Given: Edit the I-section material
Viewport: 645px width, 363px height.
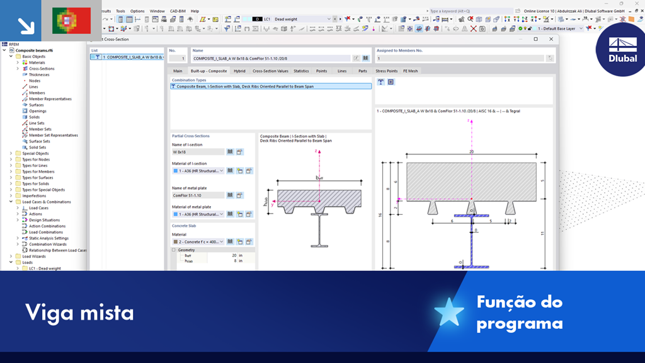Looking at the screenshot, I should coord(249,171).
